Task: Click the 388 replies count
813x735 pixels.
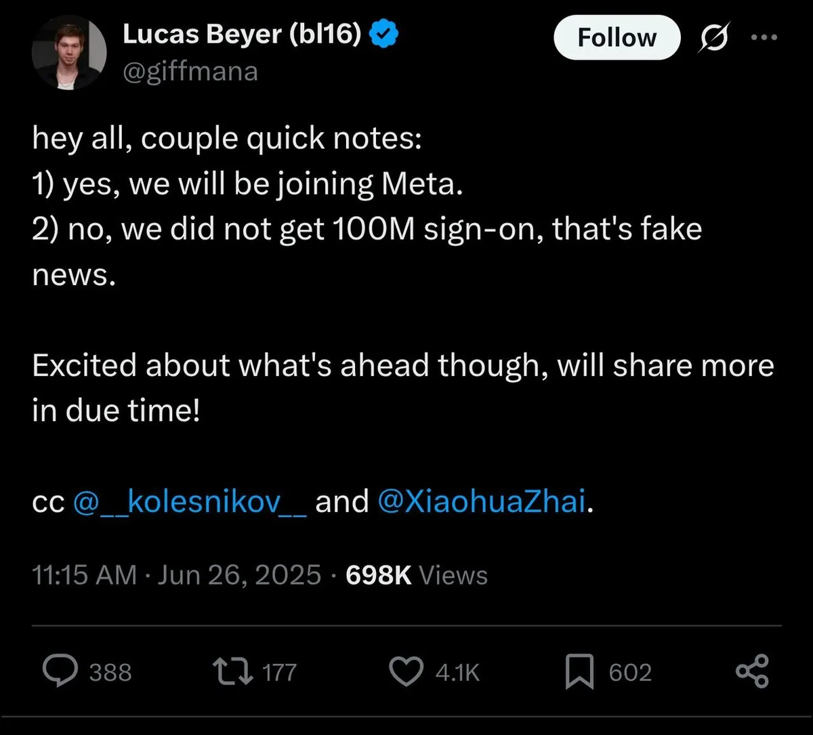Action: coord(110,672)
